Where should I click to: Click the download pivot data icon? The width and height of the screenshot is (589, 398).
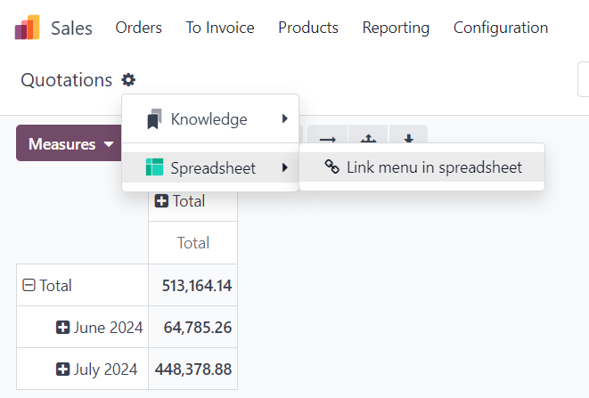point(409,139)
